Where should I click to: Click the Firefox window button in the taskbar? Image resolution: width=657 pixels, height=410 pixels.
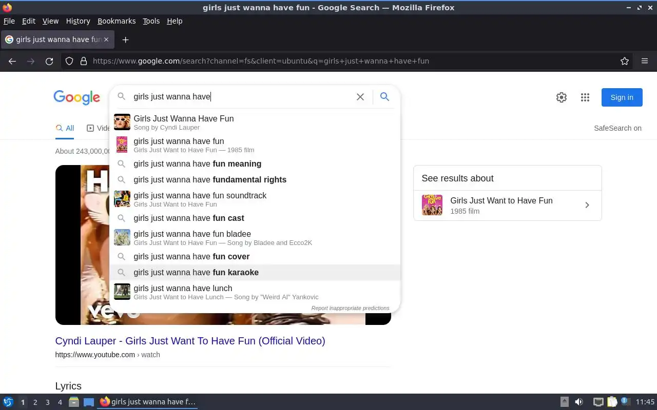tap(147, 402)
